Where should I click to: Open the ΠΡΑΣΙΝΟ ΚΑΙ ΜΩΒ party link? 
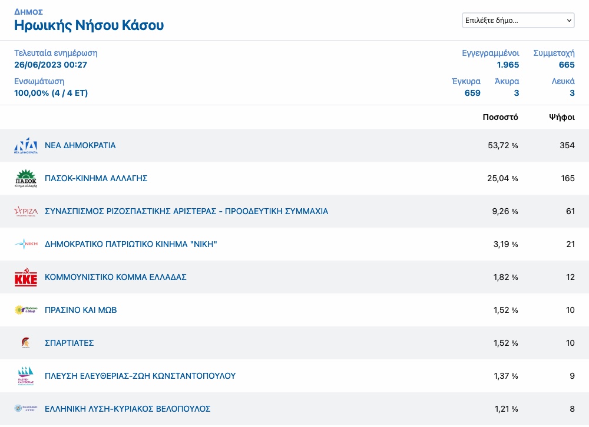click(x=81, y=310)
